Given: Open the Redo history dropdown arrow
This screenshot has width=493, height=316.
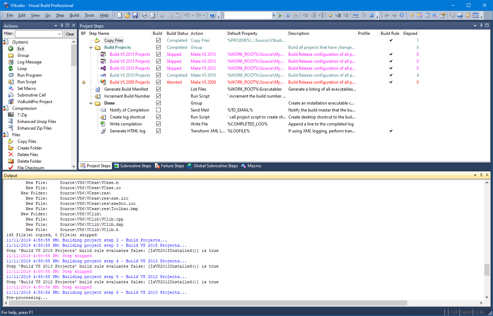Looking at the screenshot, I should (204, 15).
